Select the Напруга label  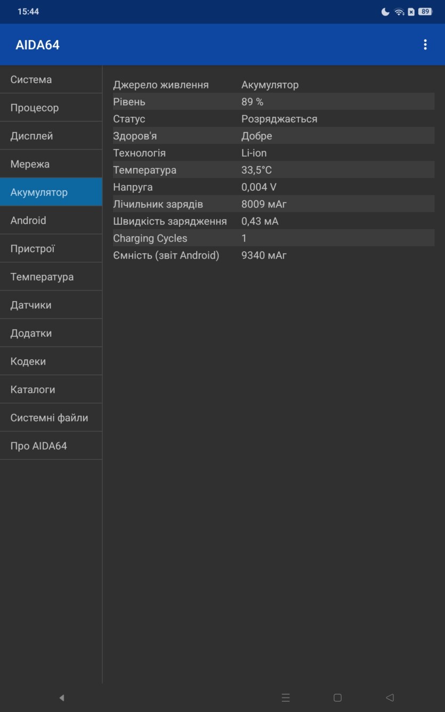coord(133,187)
